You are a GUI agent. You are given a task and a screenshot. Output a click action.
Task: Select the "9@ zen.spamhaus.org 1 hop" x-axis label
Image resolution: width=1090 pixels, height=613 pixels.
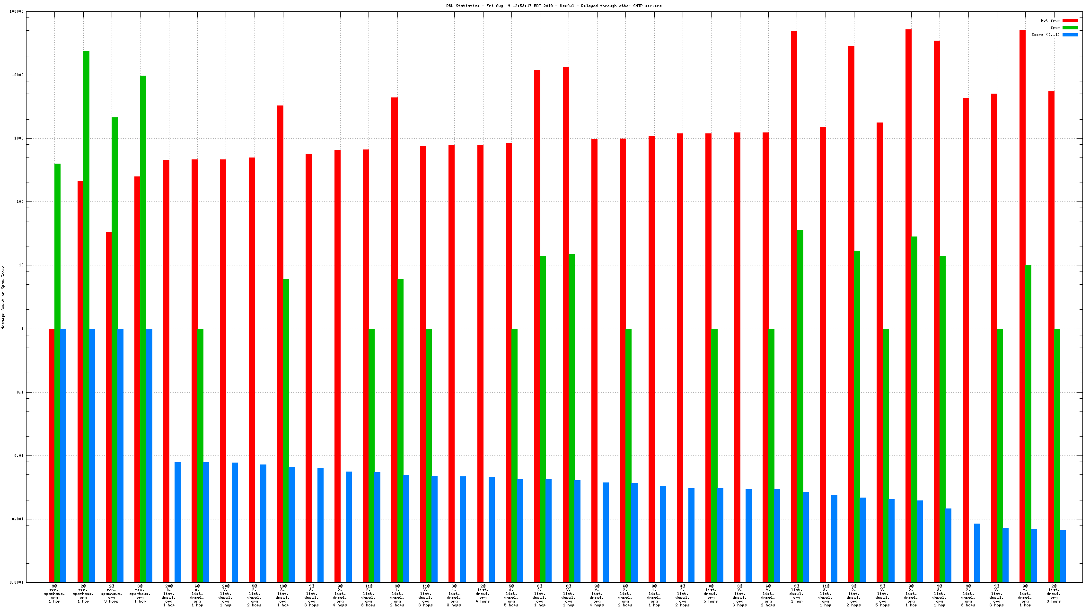(54, 594)
